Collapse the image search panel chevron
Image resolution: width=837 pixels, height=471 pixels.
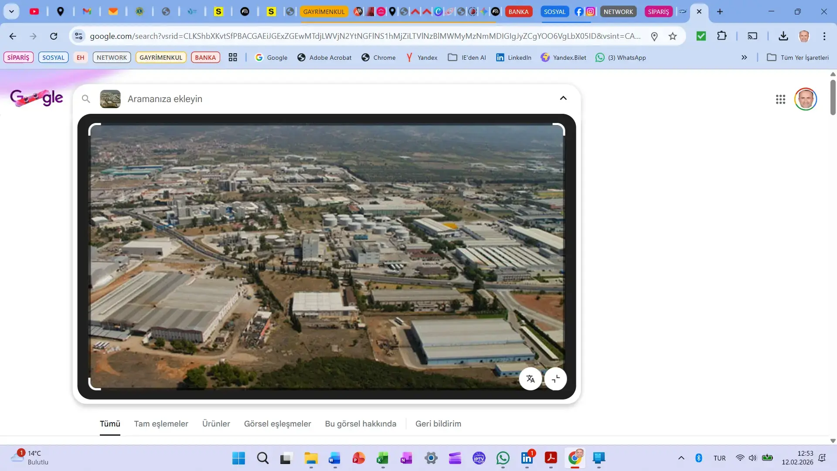[x=563, y=98]
